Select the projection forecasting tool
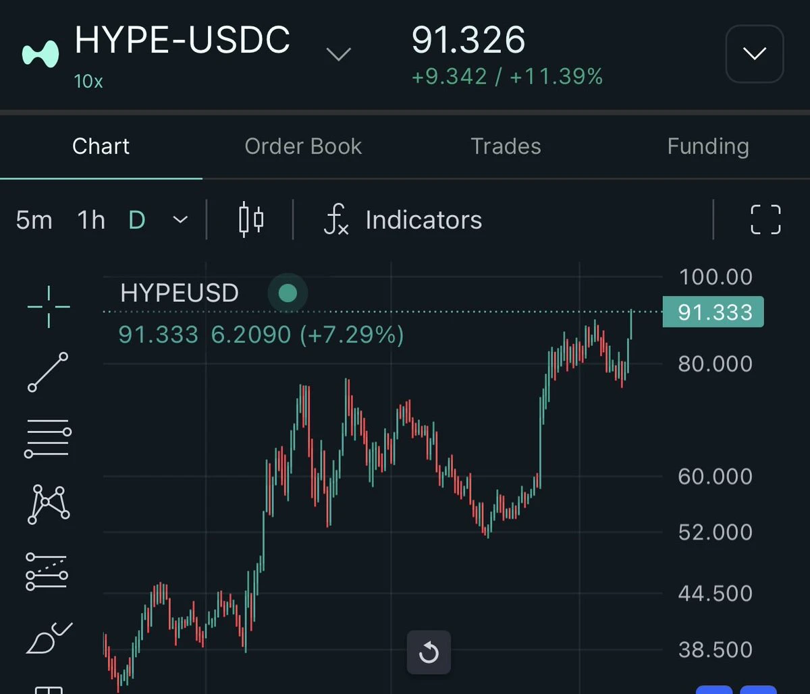Viewport: 810px width, 694px height. [x=47, y=571]
